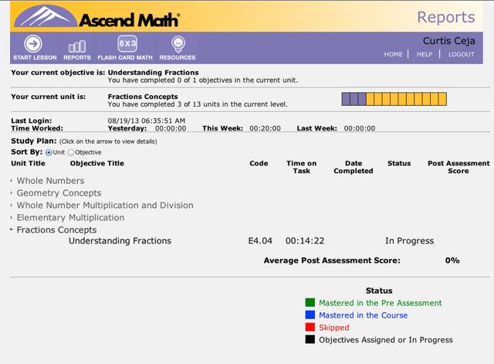Click LOGOUT in the top bar
494x364 pixels.
462,55
